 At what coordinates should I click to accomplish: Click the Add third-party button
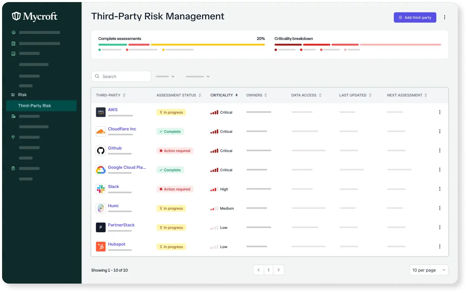(415, 18)
